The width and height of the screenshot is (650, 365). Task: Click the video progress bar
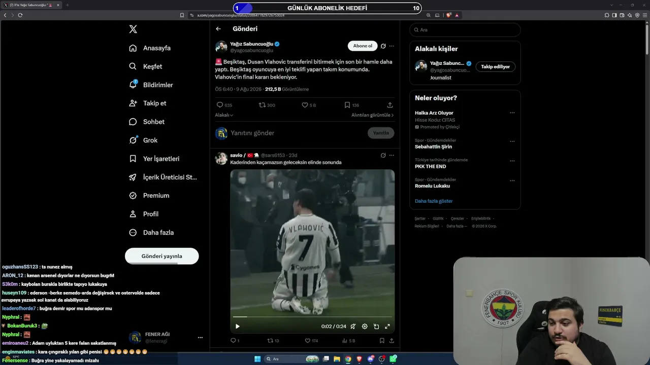pyautogui.click(x=312, y=317)
